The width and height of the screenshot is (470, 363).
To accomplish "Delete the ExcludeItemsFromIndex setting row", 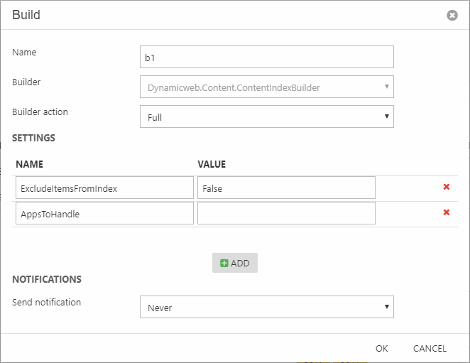I will [x=447, y=187].
